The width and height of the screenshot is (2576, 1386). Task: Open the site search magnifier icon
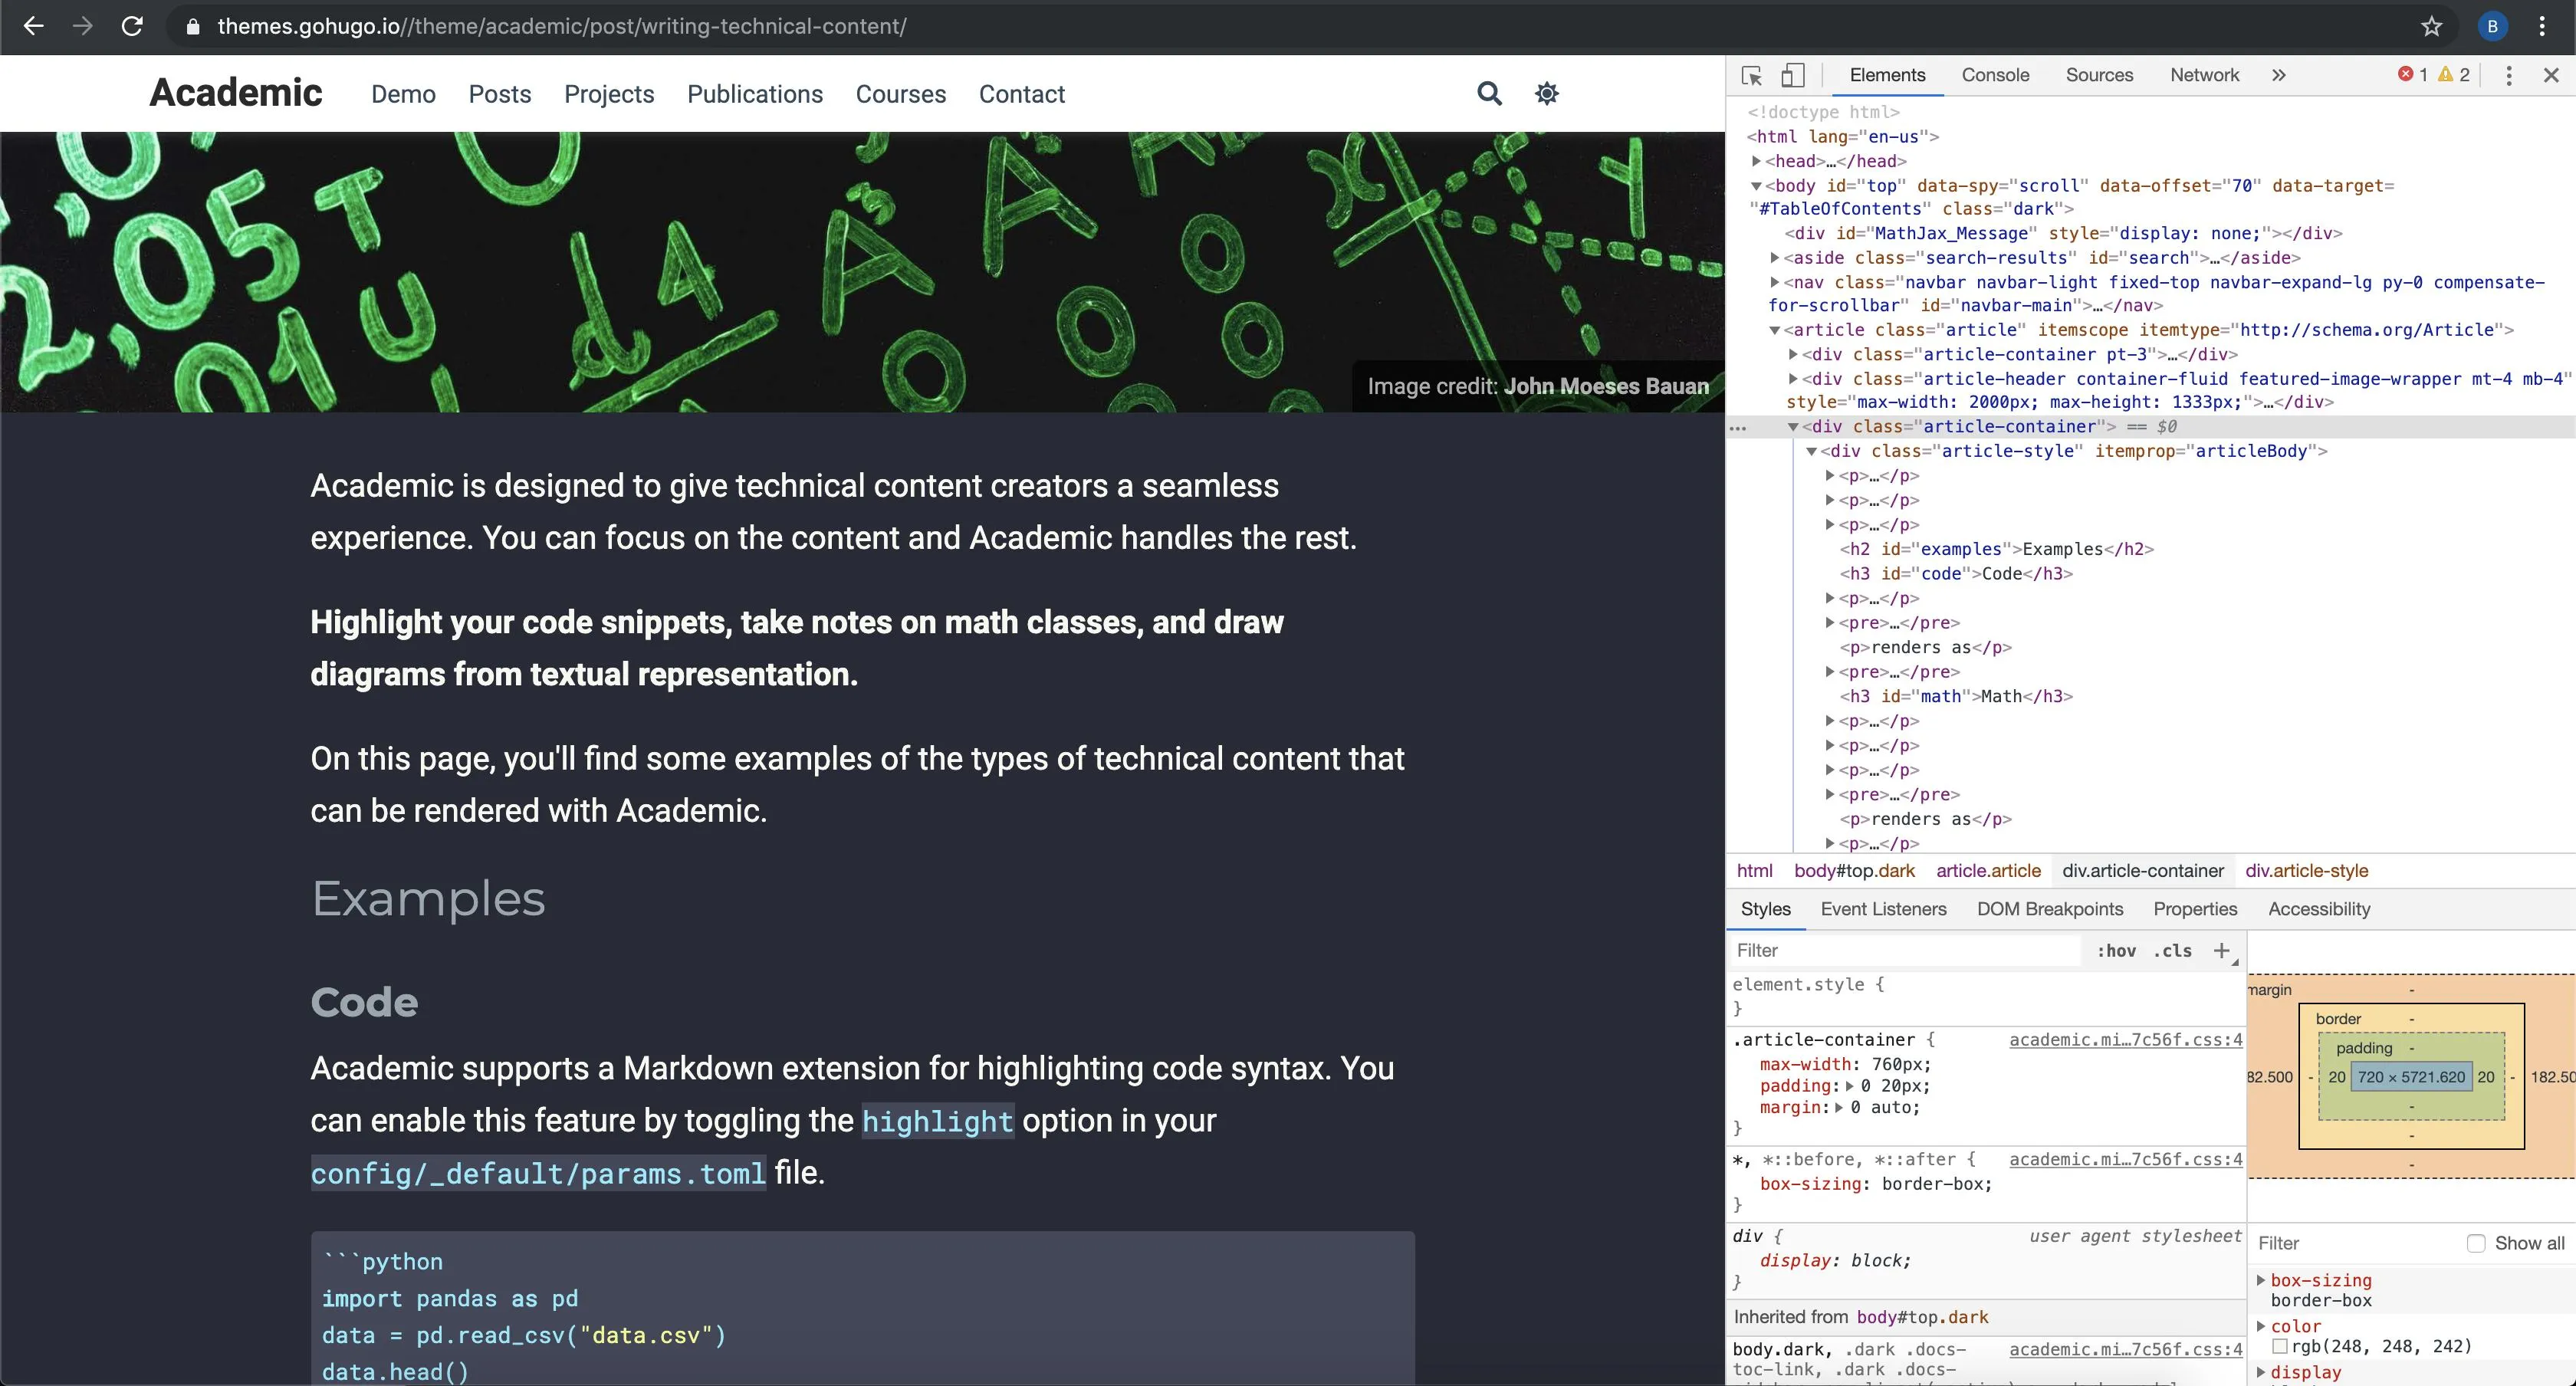click(1489, 93)
